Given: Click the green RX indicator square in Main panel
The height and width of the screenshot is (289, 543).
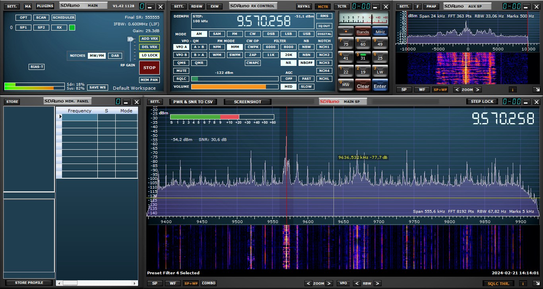Looking at the screenshot, I should click(x=72, y=27).
